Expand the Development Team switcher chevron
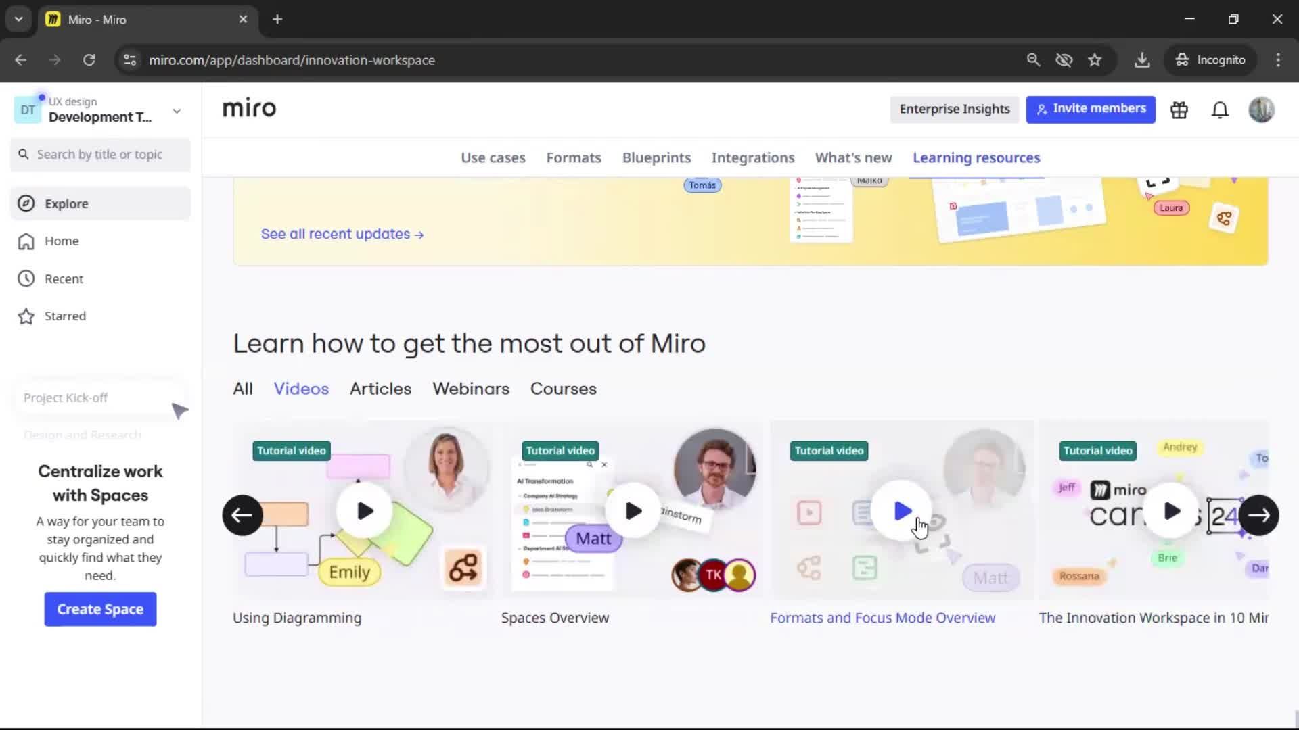Viewport: 1299px width, 730px height. click(x=177, y=111)
